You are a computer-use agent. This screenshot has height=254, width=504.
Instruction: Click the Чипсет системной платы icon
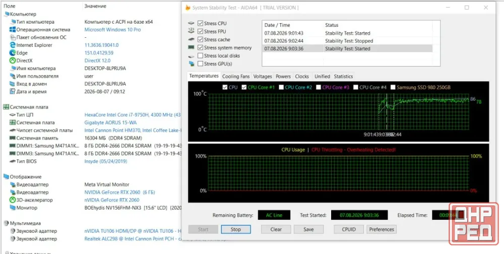(13, 130)
